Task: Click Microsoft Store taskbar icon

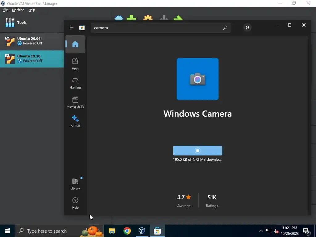Action: (157, 231)
